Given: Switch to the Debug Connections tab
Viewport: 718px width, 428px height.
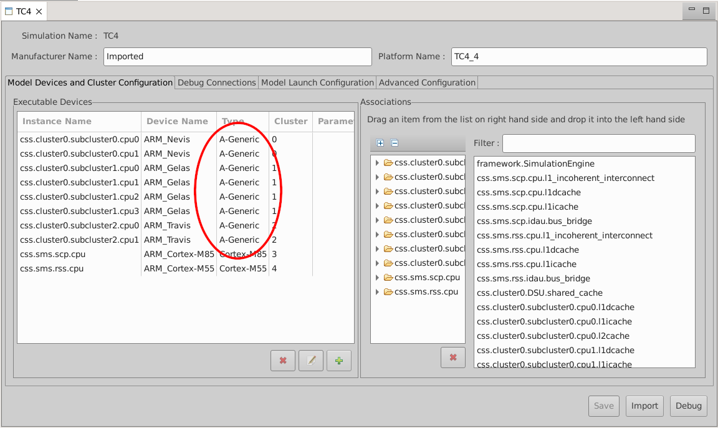Looking at the screenshot, I should click(x=217, y=82).
